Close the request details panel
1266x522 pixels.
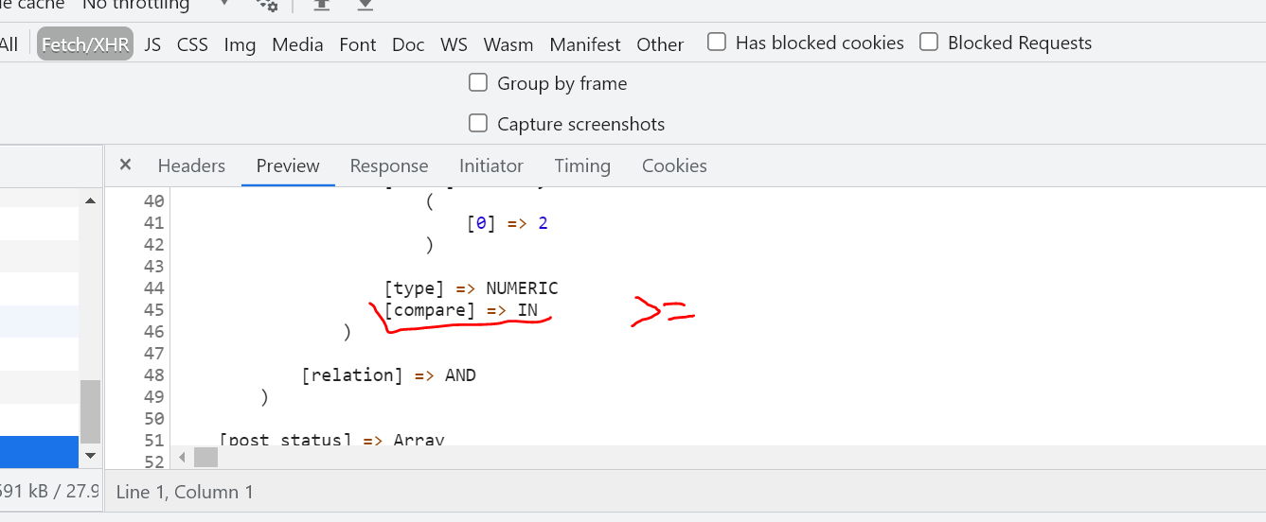125,165
